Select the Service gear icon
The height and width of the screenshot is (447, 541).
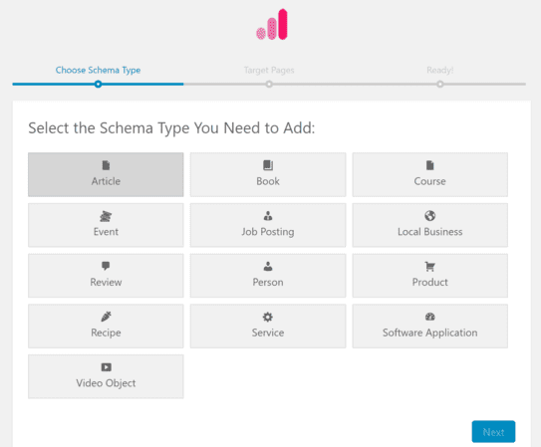pos(268,317)
